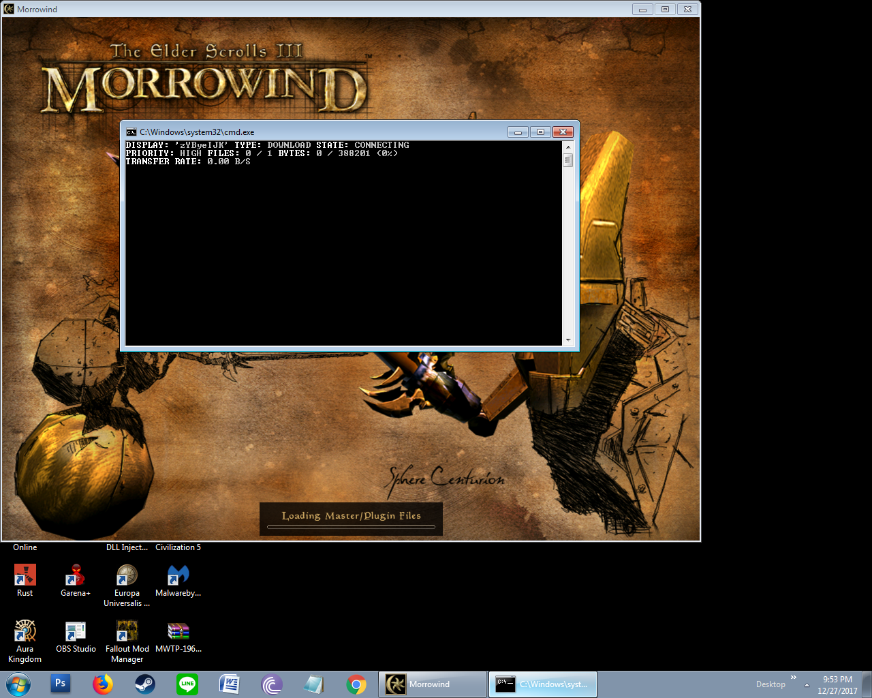Click the Show Desktop strip
Viewport: 872px width, 698px height.
click(x=867, y=684)
